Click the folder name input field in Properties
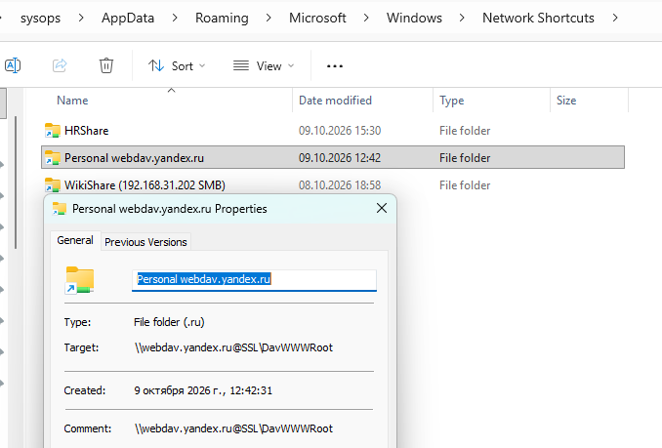This screenshot has width=662, height=448. click(254, 280)
